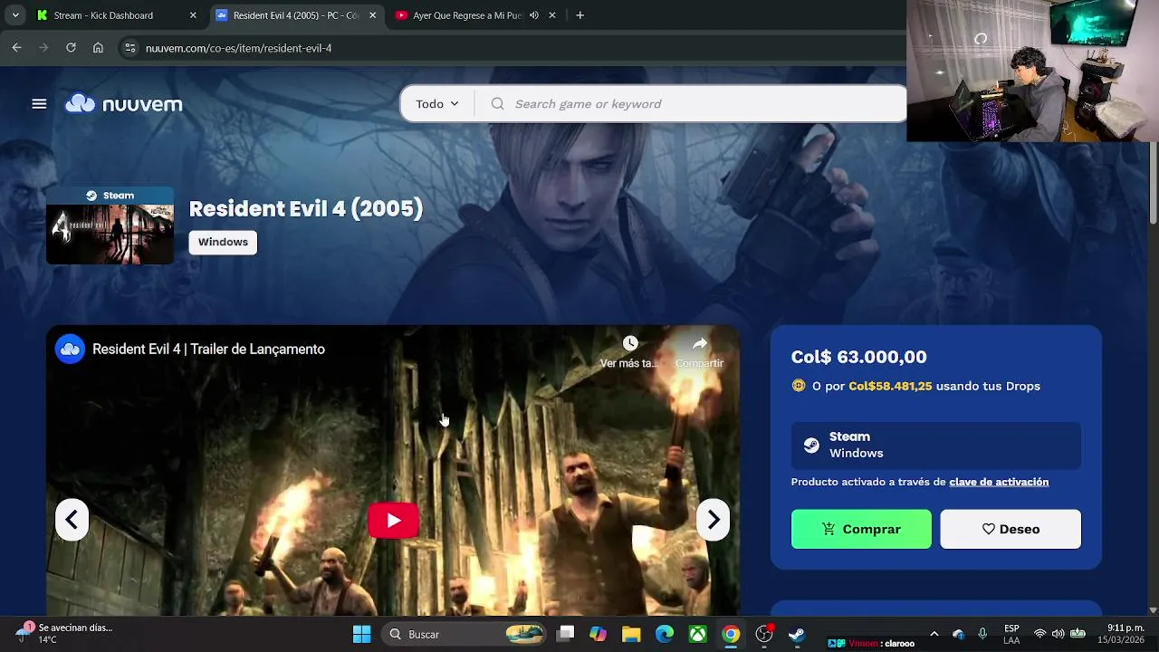Open the volume tray icon
Screen dimensions: 1159x652
(x=1058, y=634)
